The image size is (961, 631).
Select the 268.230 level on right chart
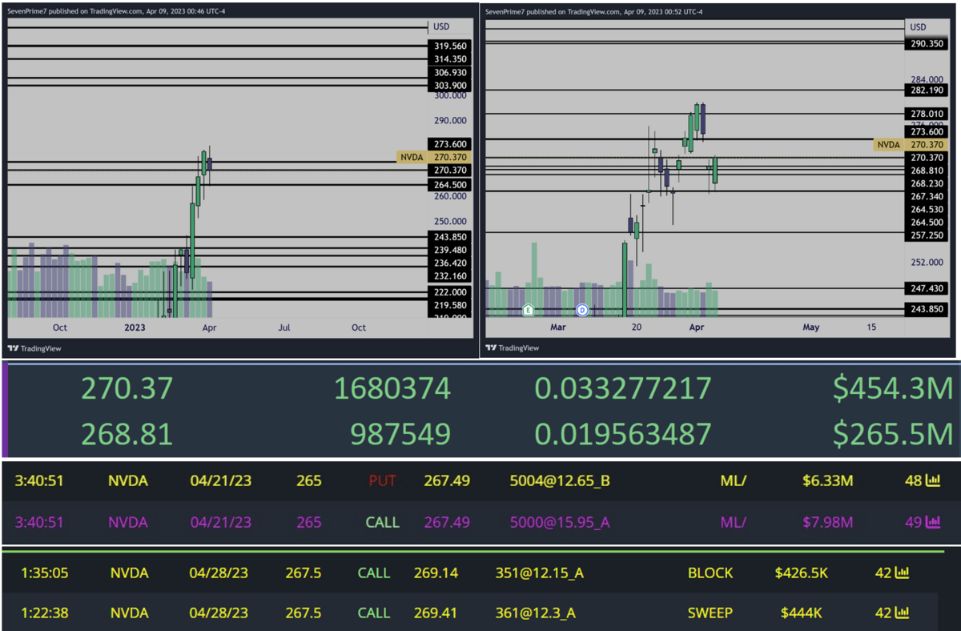pos(928,183)
